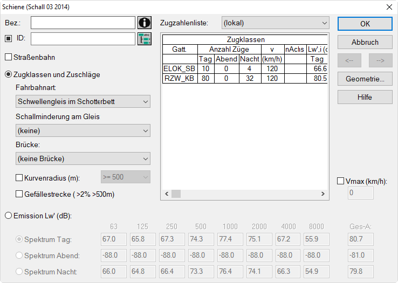Open the Brücke dropdown (keine Brücke)
Screen dimensions: 398x283
point(83,158)
